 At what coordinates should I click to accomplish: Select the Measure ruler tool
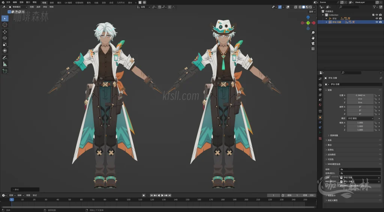click(4, 64)
